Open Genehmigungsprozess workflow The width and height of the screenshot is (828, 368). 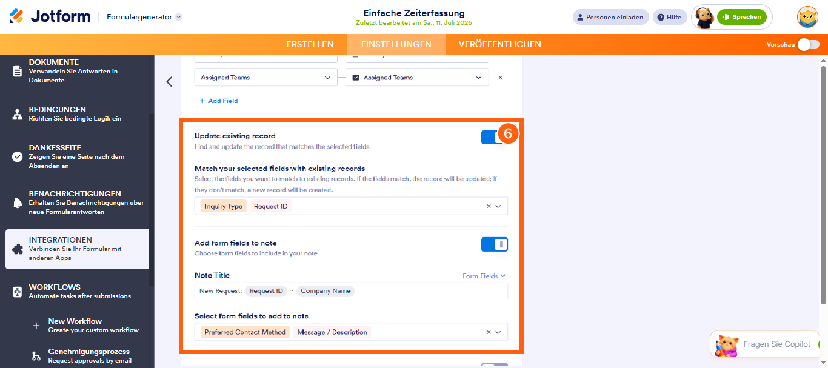tap(91, 356)
